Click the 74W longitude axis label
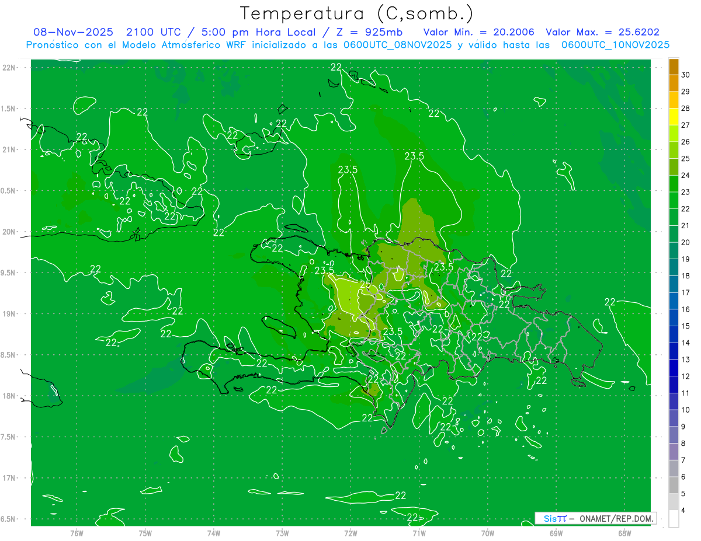This screenshot has height=541, width=701. point(214,533)
